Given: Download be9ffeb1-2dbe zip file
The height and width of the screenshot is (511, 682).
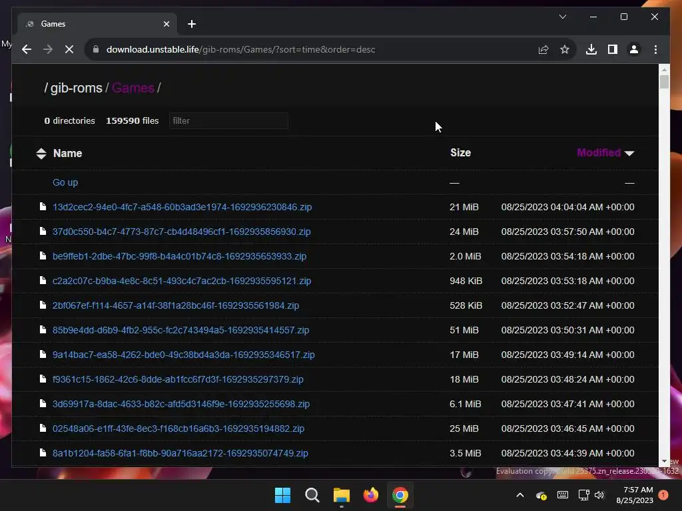Looking at the screenshot, I should (x=179, y=256).
